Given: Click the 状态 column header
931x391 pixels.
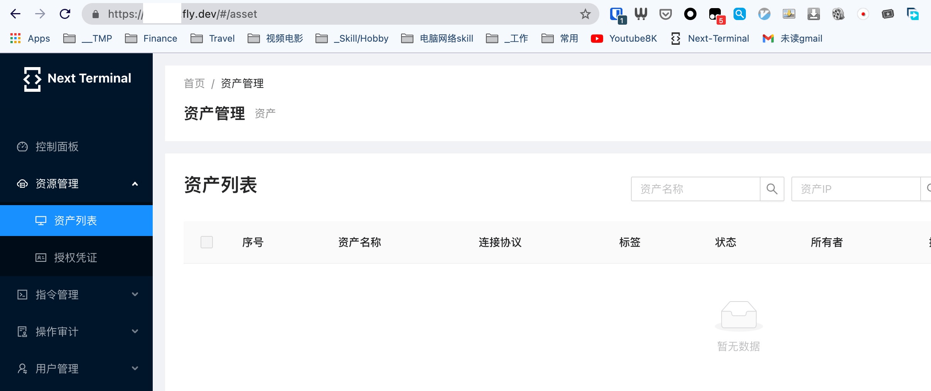Looking at the screenshot, I should (726, 242).
